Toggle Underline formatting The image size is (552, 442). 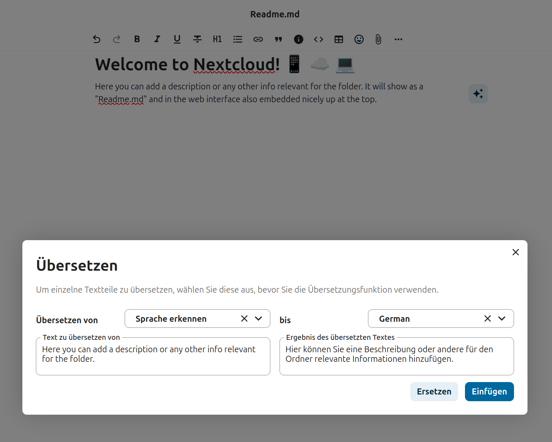[177, 39]
